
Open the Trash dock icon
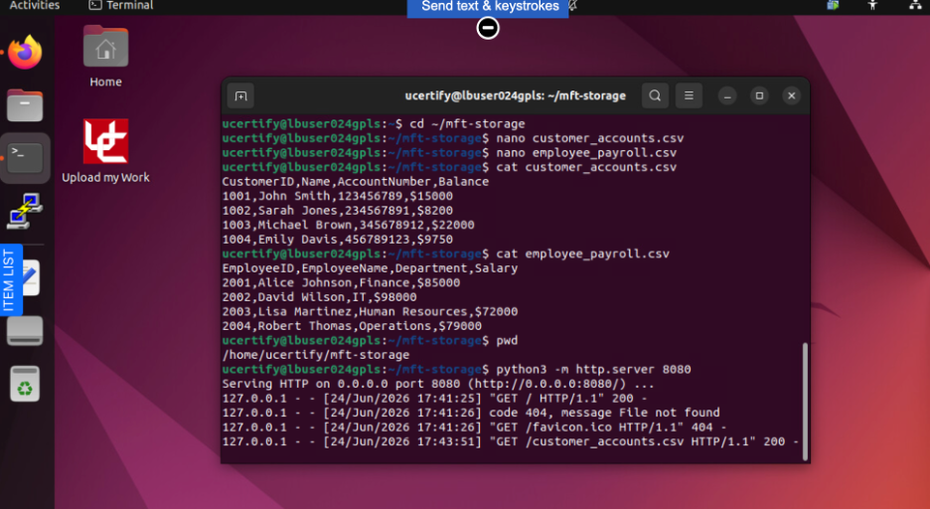pyautogui.click(x=25, y=384)
